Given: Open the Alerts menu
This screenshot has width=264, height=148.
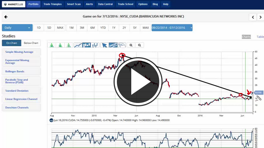Looking at the screenshot, I should pos(89,4).
